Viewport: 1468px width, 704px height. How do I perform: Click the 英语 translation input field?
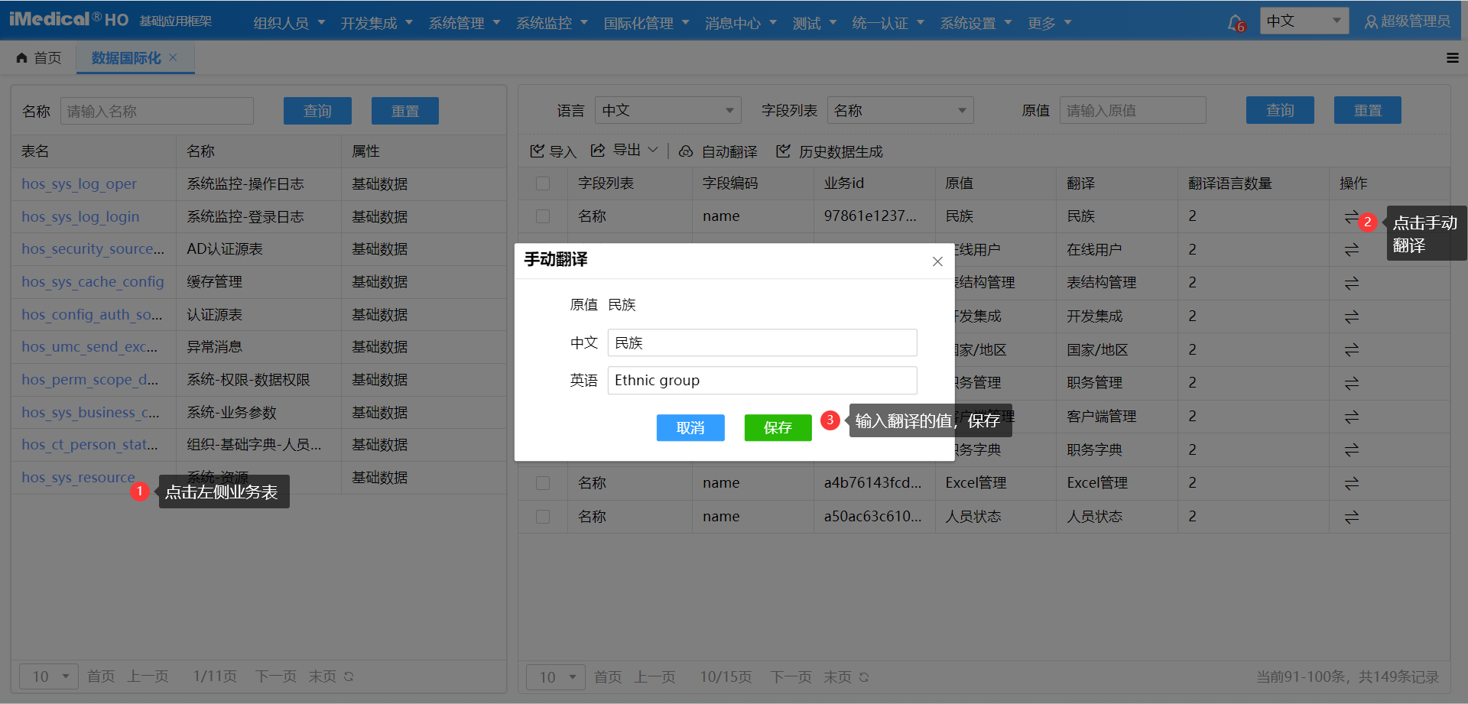point(762,381)
